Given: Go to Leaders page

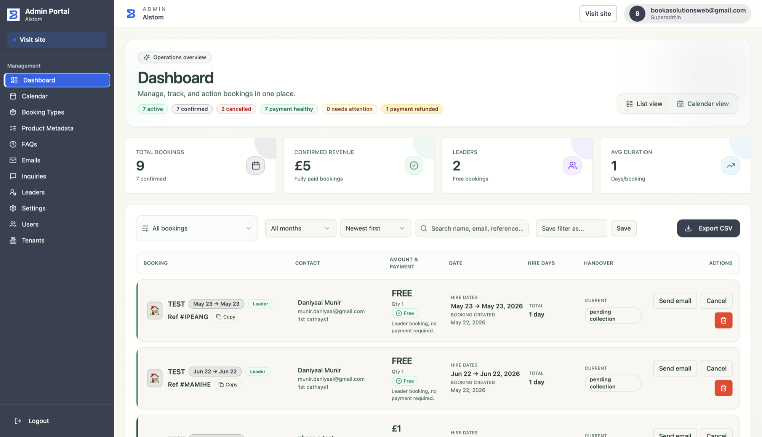Looking at the screenshot, I should 57,192.
